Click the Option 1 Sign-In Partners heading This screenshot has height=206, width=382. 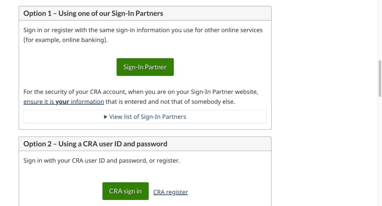(93, 13)
